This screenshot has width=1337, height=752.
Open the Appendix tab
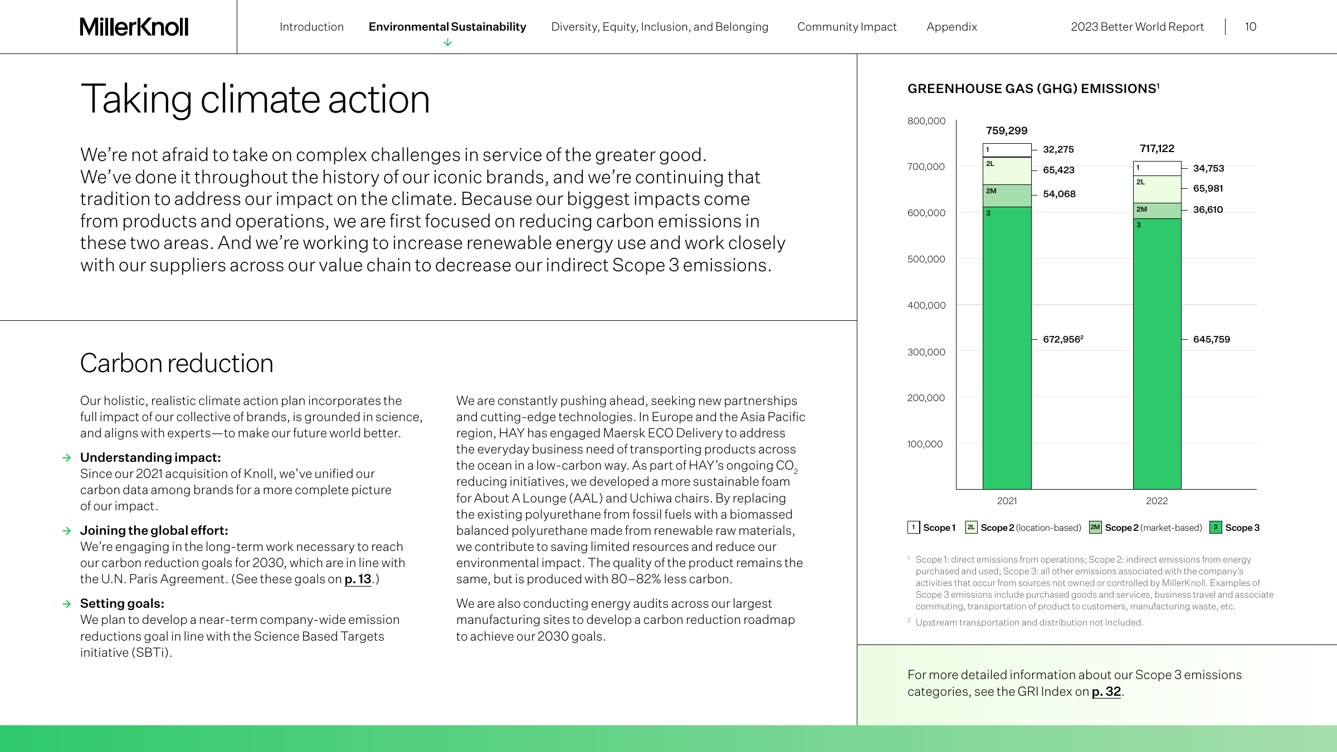[951, 27]
